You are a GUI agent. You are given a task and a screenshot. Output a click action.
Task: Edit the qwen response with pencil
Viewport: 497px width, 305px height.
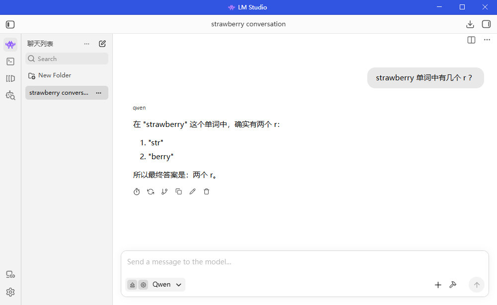192,192
